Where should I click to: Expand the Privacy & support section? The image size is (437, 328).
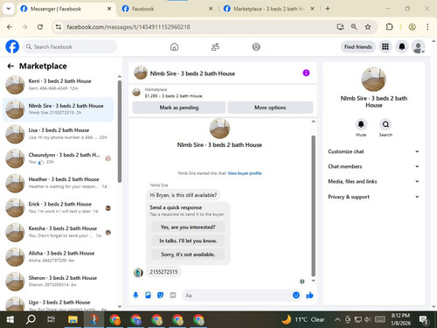[x=374, y=197]
